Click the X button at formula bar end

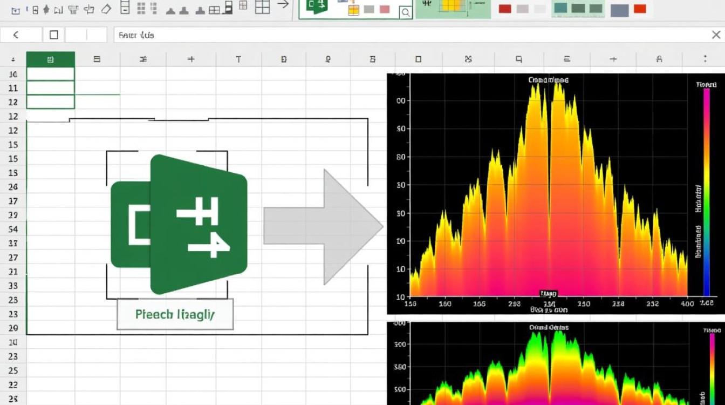tap(716, 35)
